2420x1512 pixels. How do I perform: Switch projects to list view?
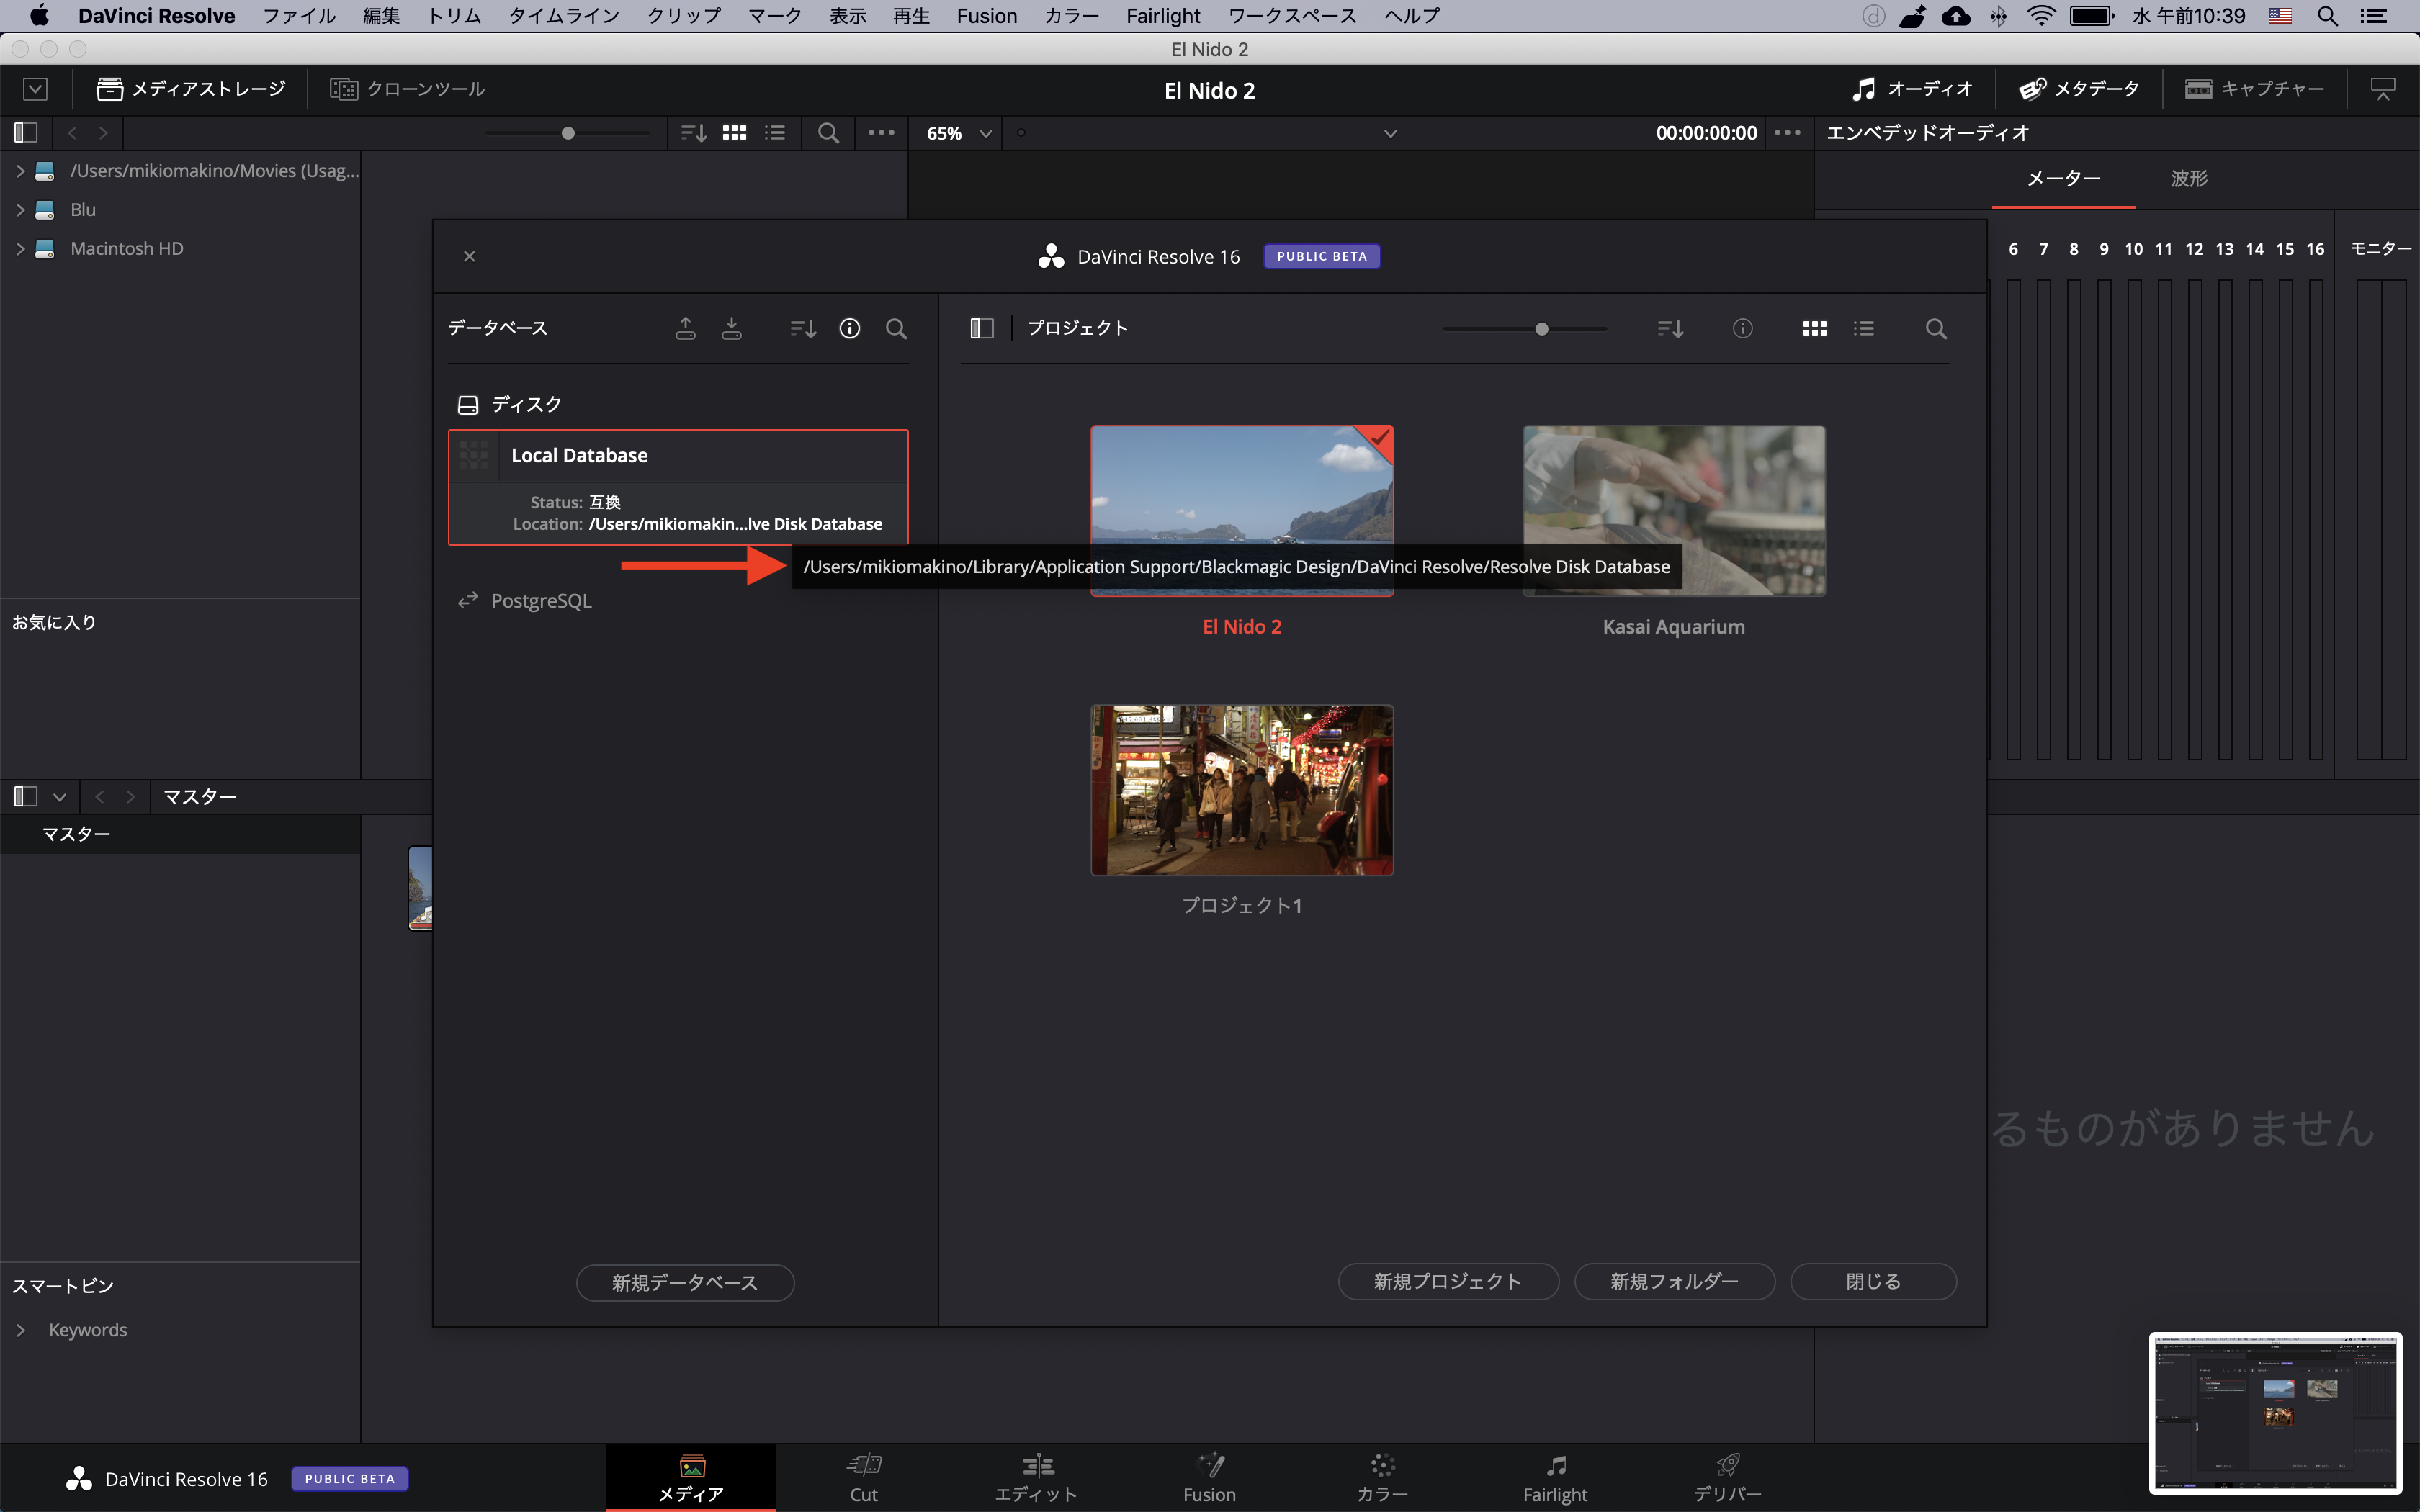point(1863,328)
